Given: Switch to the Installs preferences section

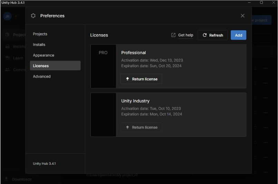Looking at the screenshot, I should click(39, 45).
